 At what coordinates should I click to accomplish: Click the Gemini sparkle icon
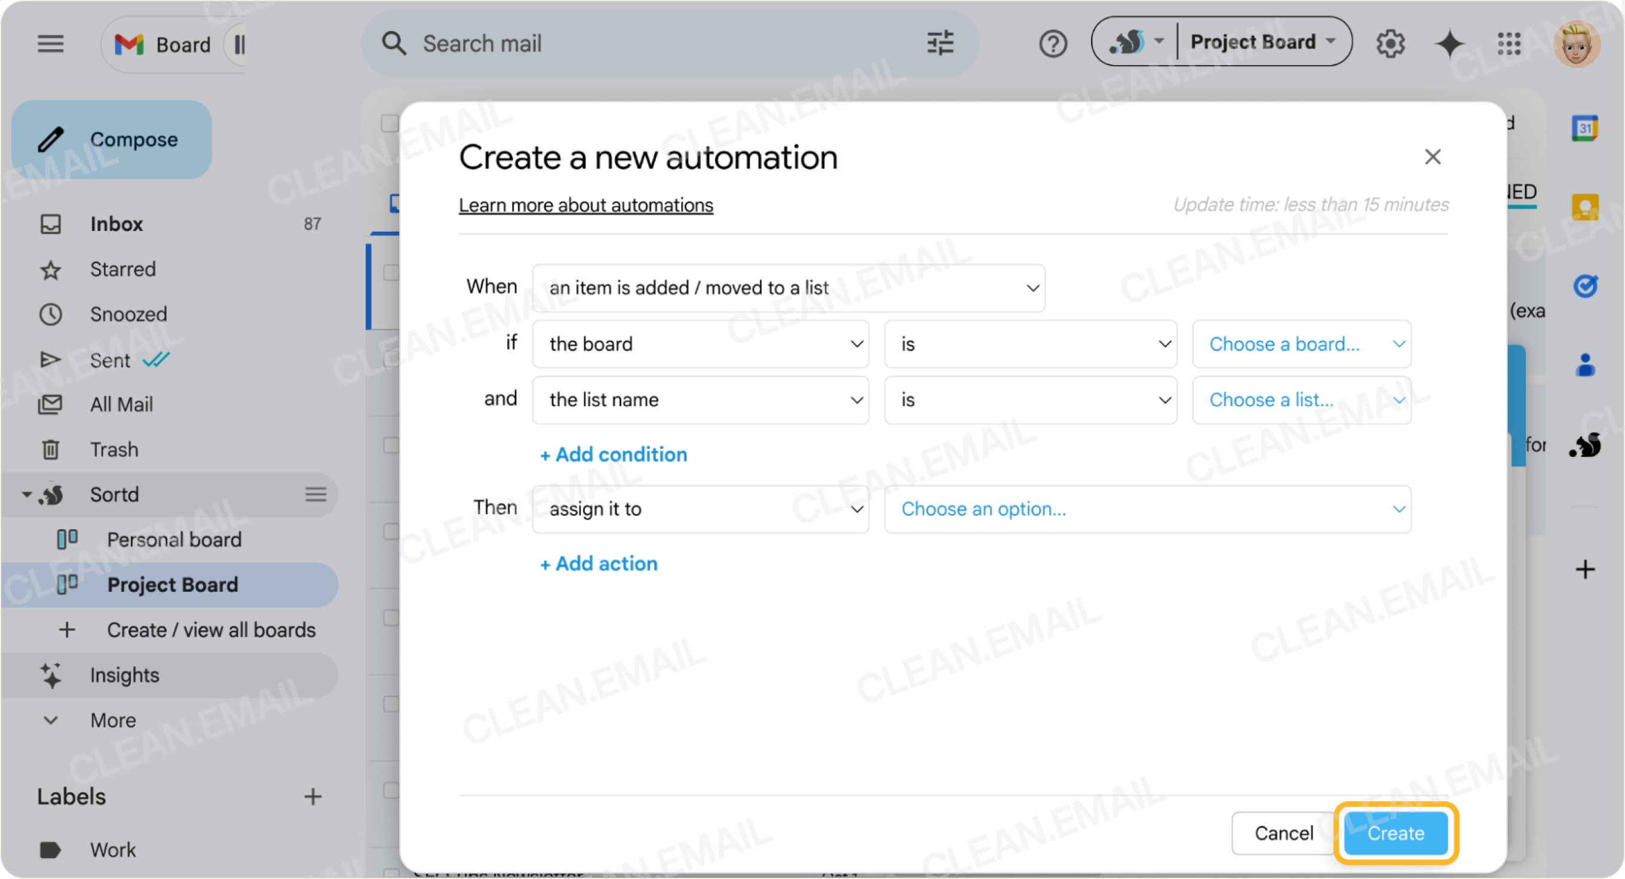click(x=1449, y=43)
